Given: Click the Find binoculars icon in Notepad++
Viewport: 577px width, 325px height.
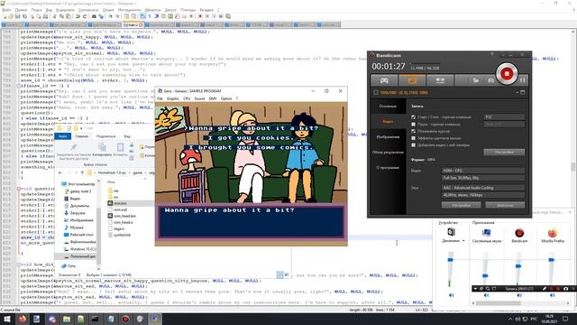Looking at the screenshot, I should point(94,16).
